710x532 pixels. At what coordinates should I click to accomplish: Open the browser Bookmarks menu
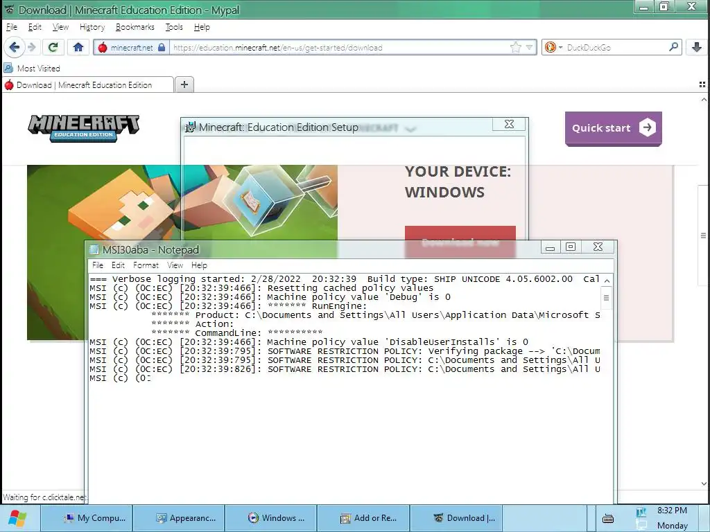[135, 27]
